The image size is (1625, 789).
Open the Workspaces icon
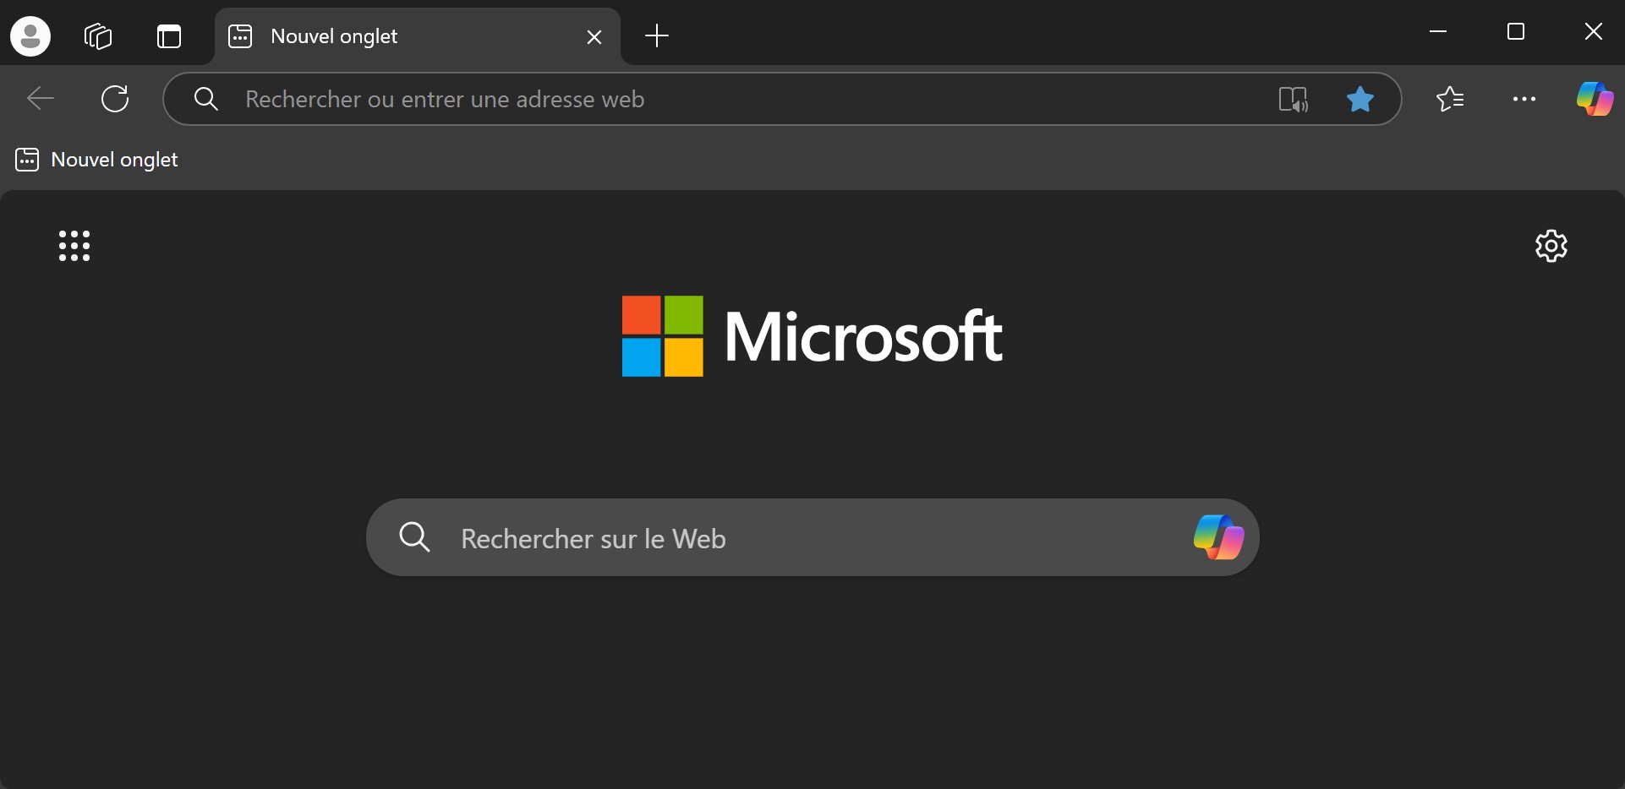(98, 36)
